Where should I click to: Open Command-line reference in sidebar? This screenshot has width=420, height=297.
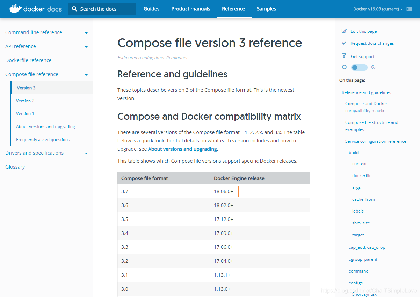pyautogui.click(x=34, y=32)
